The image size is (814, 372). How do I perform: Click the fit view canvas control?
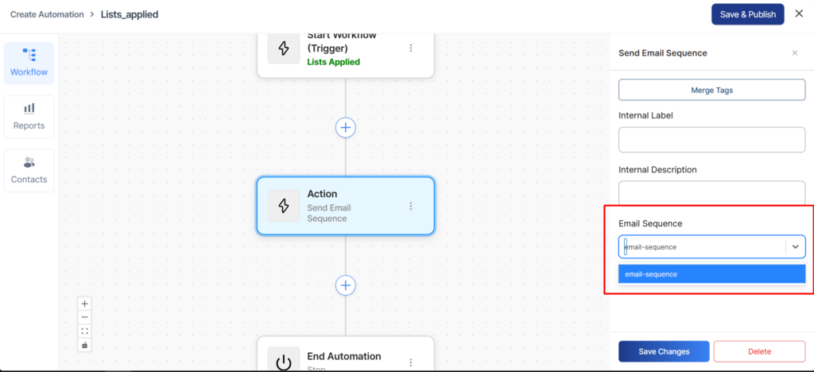[85, 331]
